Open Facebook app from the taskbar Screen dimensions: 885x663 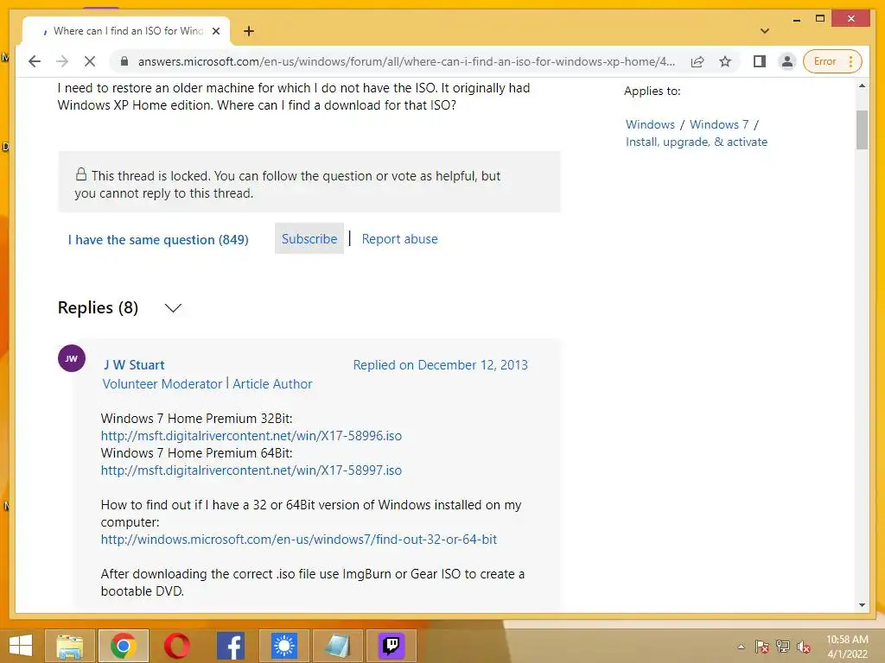pyautogui.click(x=230, y=646)
